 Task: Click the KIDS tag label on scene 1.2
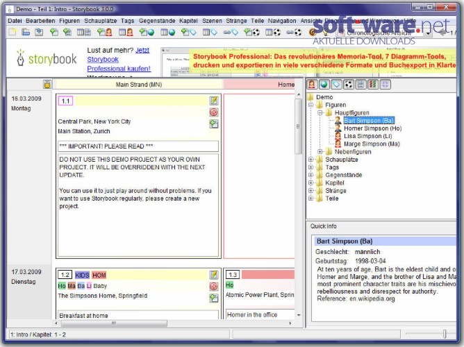coord(82,276)
